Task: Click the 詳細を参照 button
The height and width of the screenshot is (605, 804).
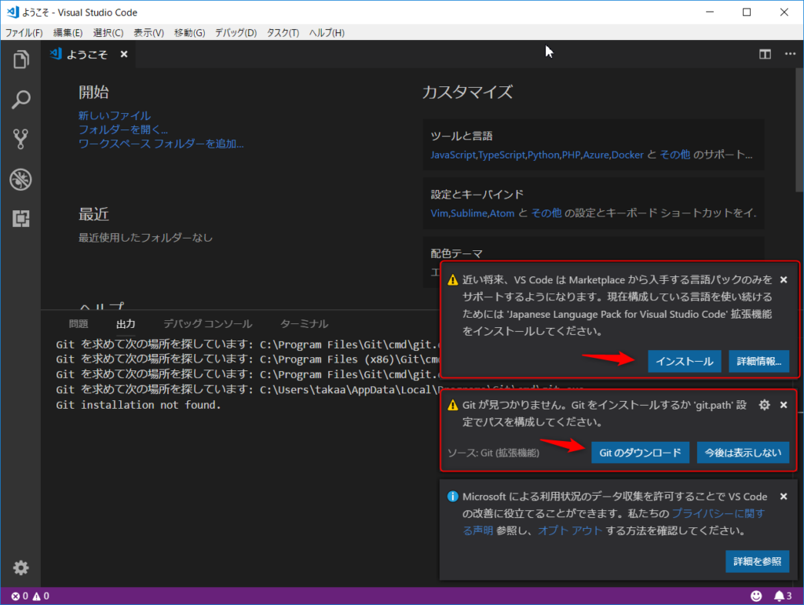Action: (x=758, y=562)
